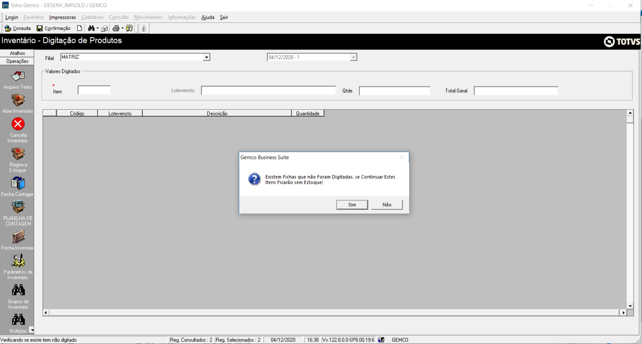Close the Gemco Business Suite dialog

(x=402, y=157)
